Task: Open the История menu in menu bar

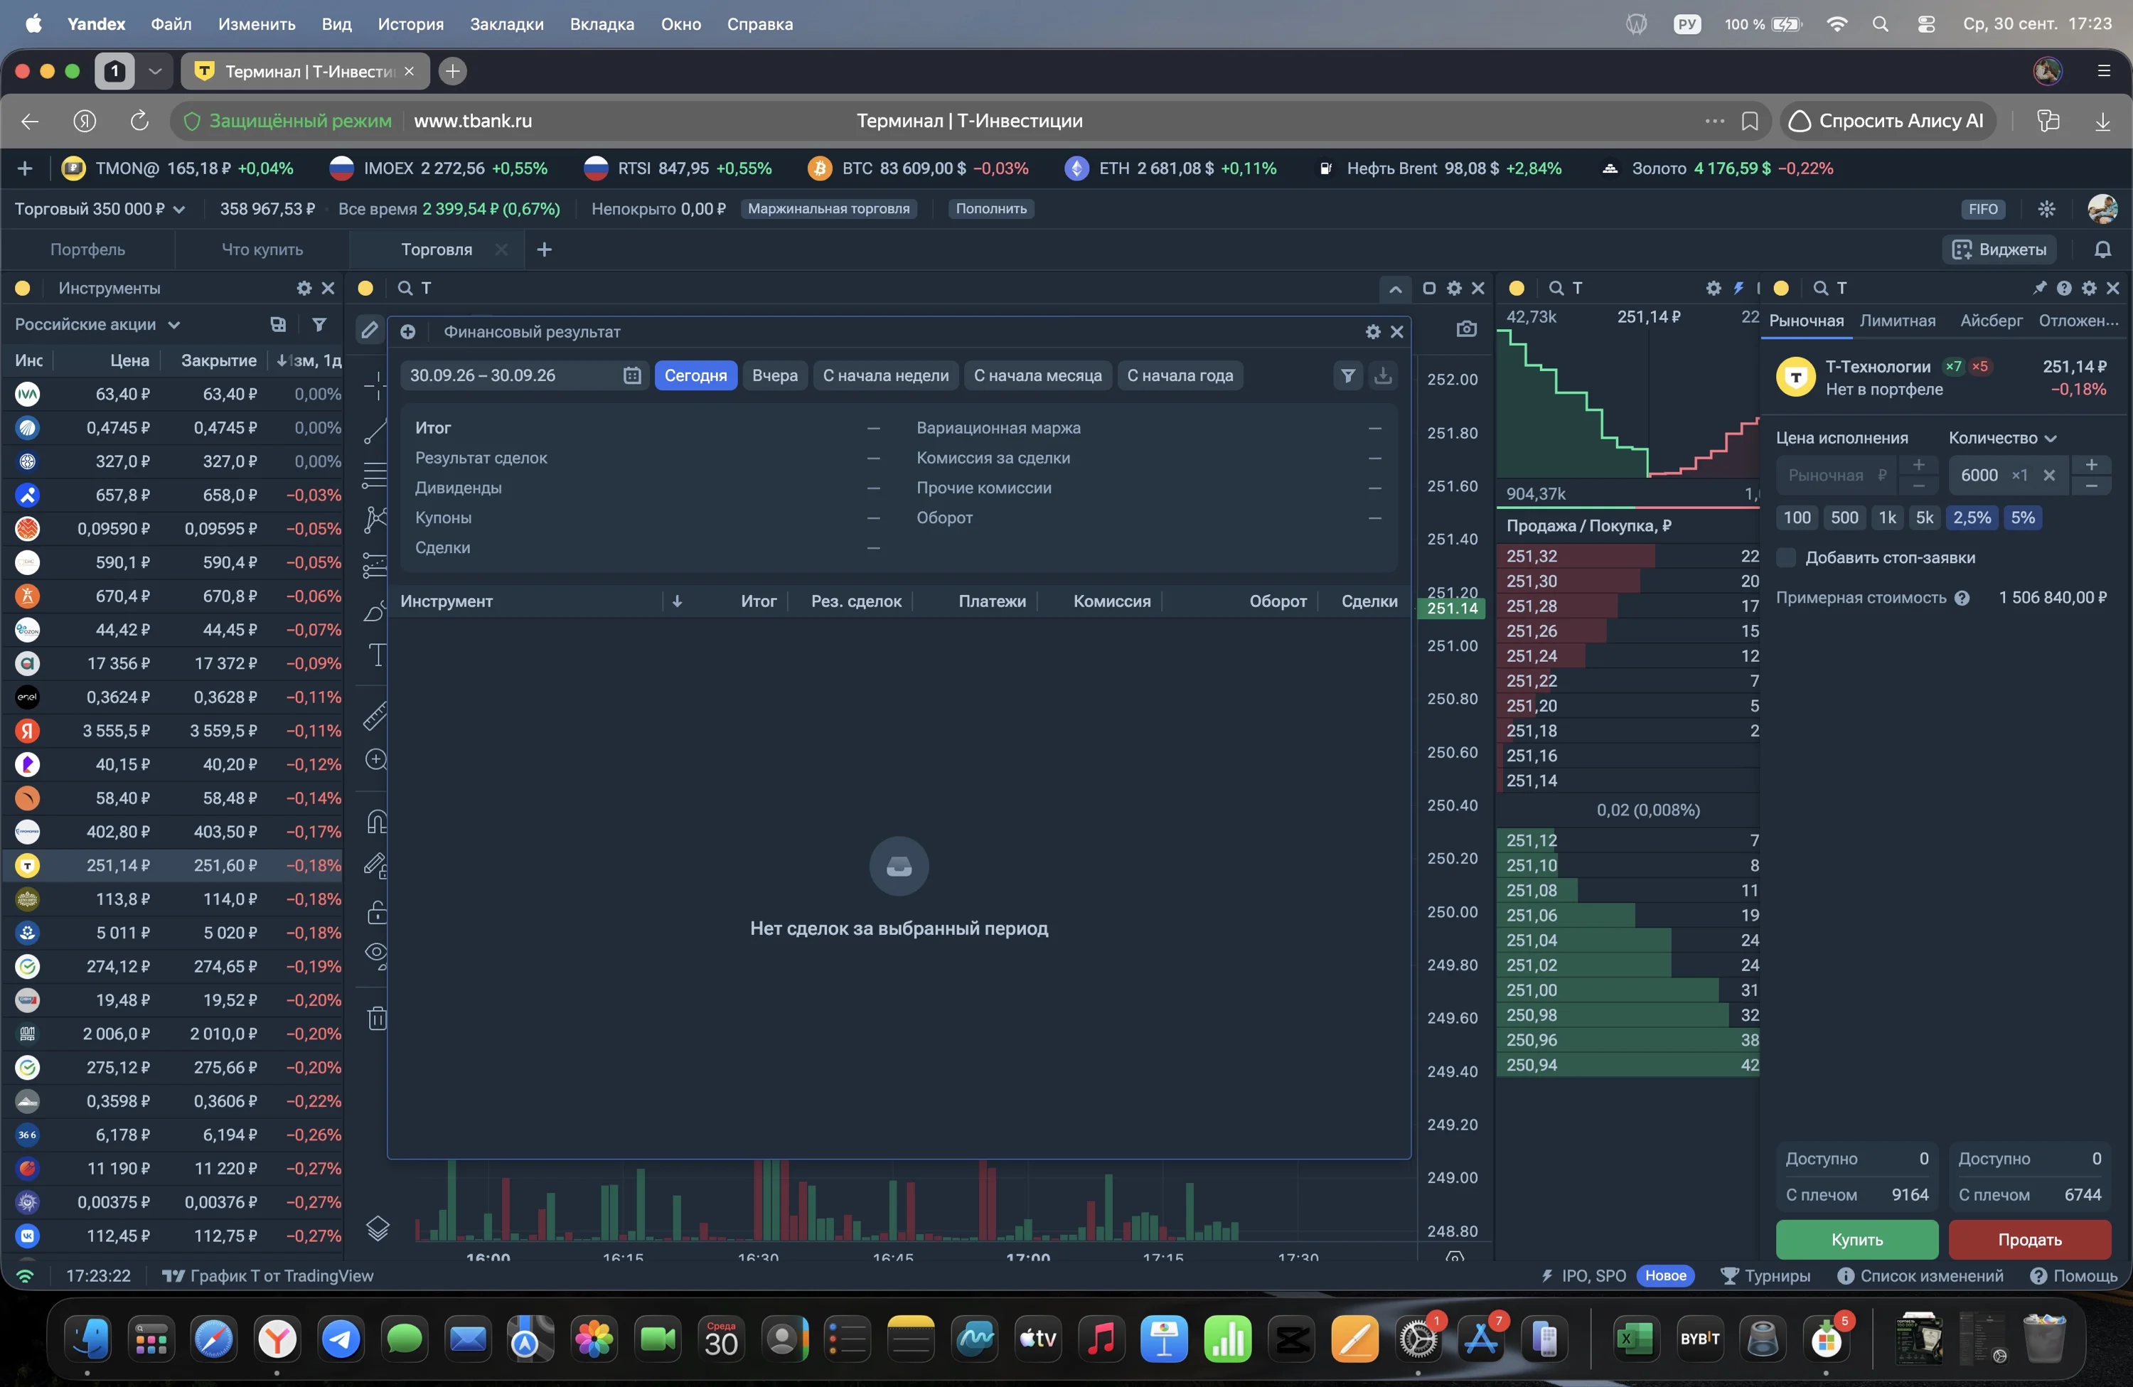Action: pyautogui.click(x=410, y=24)
